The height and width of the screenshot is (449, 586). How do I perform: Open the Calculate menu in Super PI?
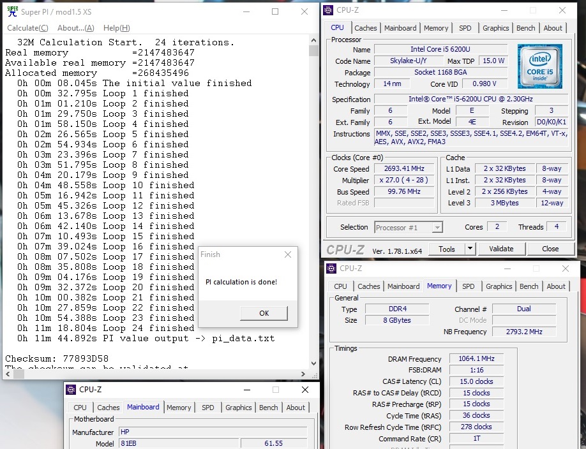27,28
